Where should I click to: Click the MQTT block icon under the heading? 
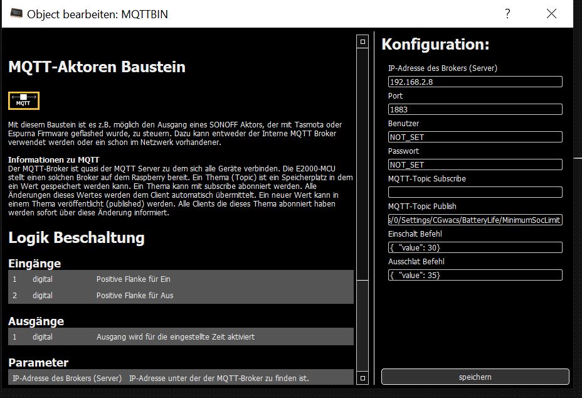24,101
